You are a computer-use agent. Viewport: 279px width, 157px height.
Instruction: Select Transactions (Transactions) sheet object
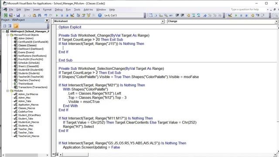point(33,87)
